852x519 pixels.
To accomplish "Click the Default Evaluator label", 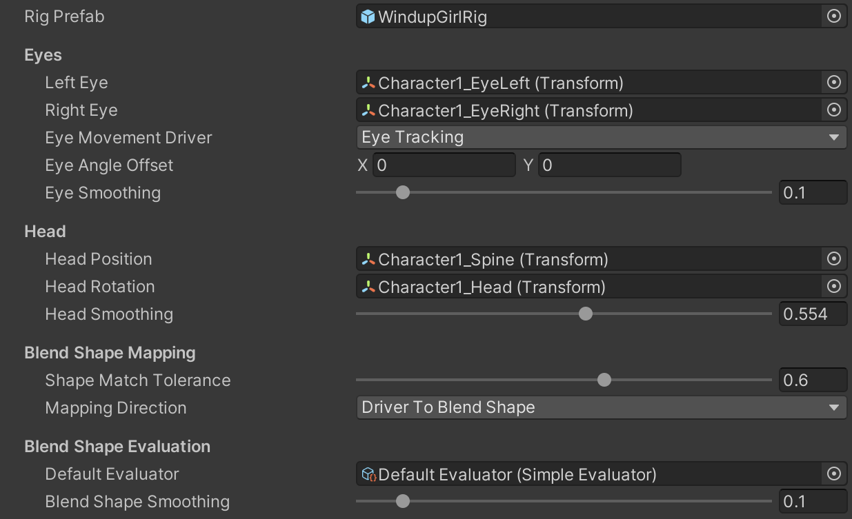I will point(112,474).
